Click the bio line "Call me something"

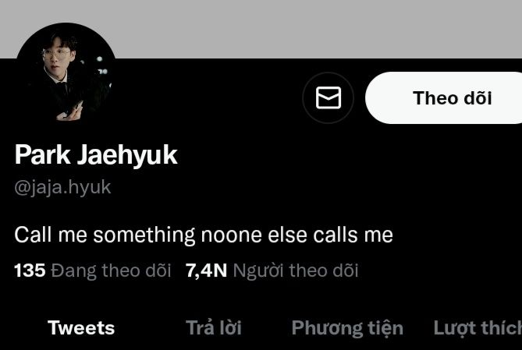pyautogui.click(x=105, y=235)
